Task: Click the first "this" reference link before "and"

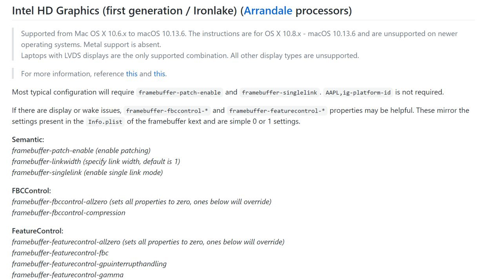Action: point(132,74)
